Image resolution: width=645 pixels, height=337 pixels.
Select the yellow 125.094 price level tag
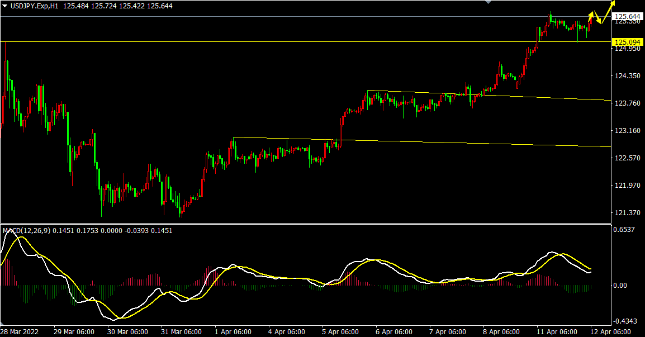click(627, 42)
